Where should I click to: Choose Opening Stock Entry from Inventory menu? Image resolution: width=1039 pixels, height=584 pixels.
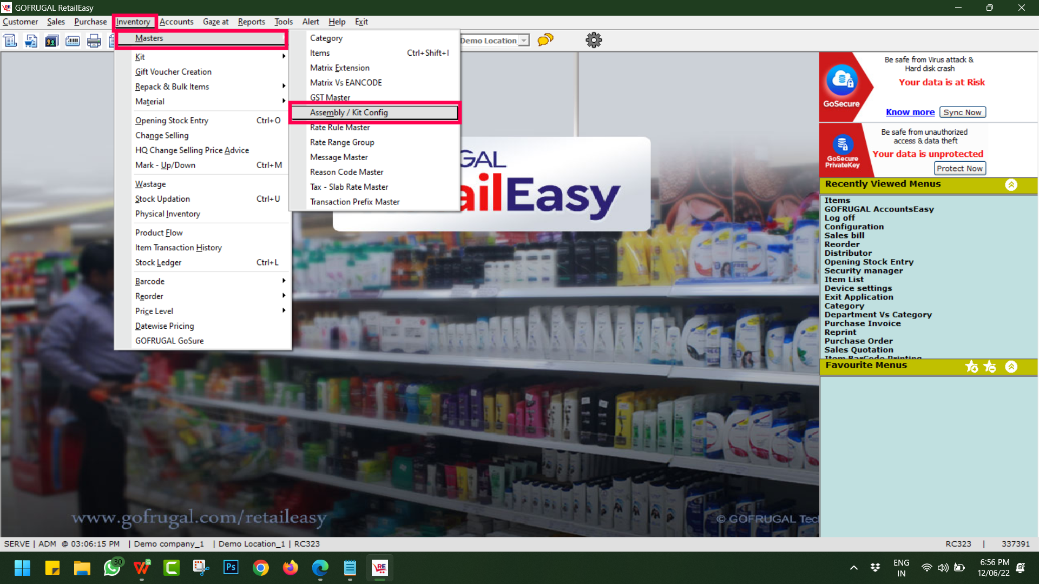click(x=172, y=121)
